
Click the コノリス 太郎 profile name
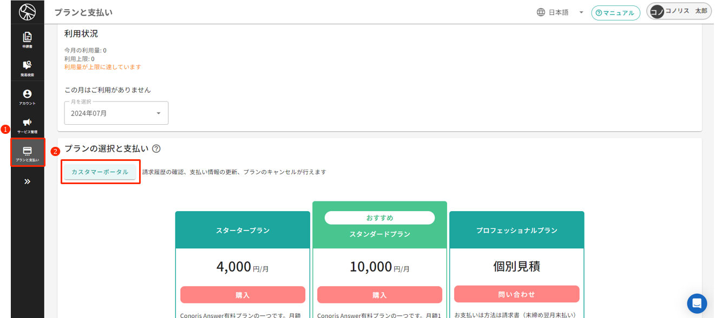point(686,11)
